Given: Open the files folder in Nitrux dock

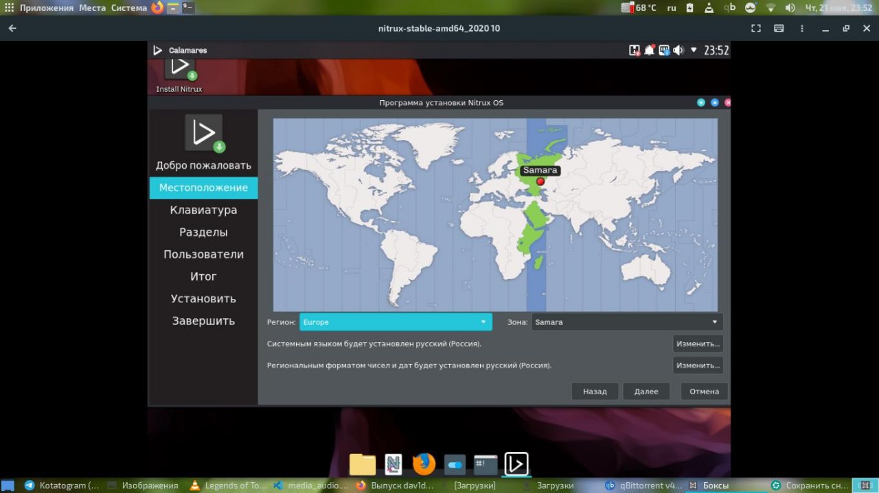Looking at the screenshot, I should pyautogui.click(x=362, y=464).
